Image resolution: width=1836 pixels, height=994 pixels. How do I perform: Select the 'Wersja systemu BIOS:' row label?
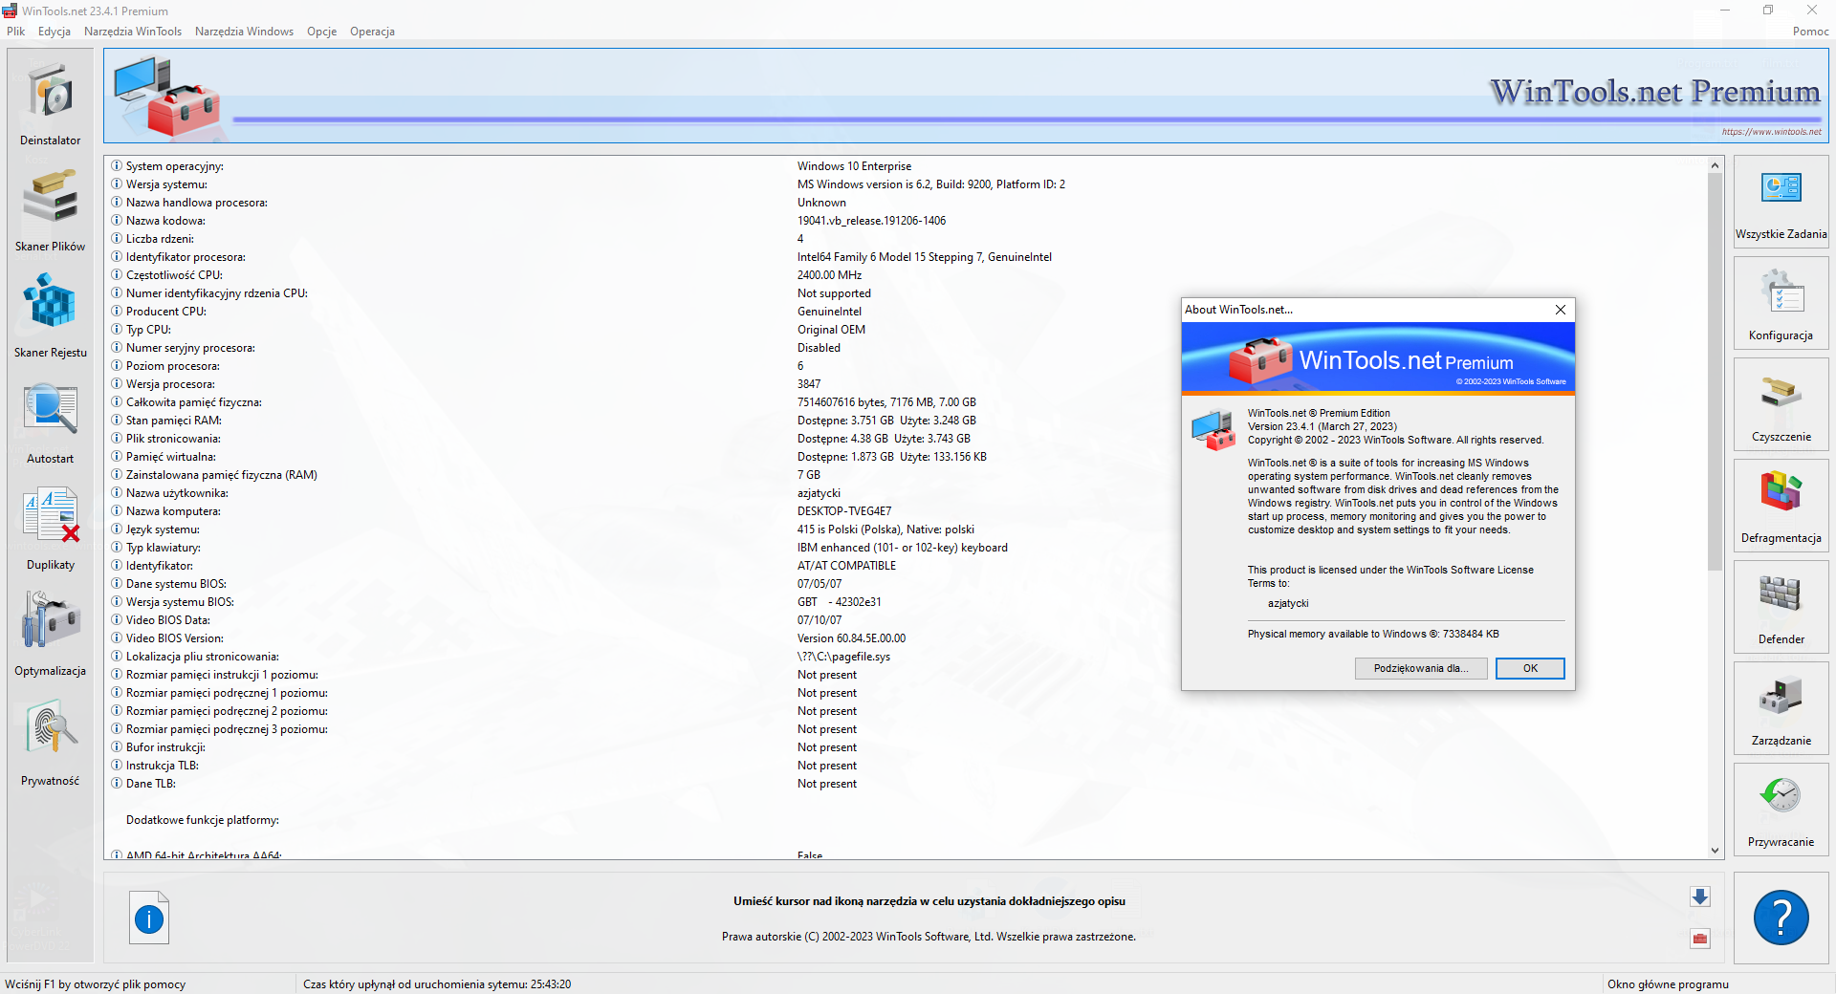180,602
